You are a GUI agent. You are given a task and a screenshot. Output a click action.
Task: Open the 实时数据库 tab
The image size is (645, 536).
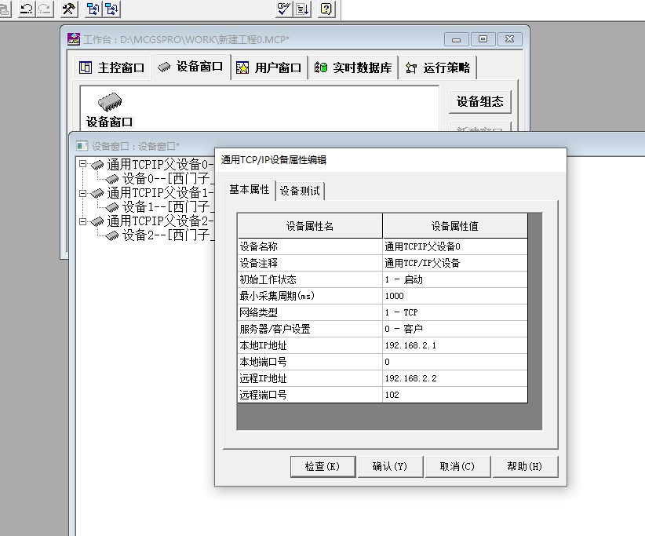pyautogui.click(x=353, y=67)
